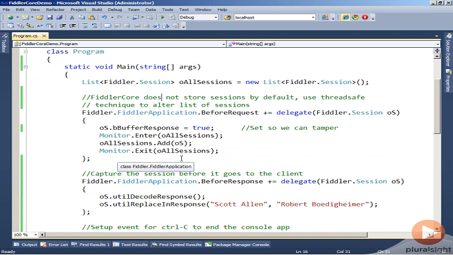The image size is (453, 255).
Task: Open the Refactor menu
Action: [x=55, y=10]
